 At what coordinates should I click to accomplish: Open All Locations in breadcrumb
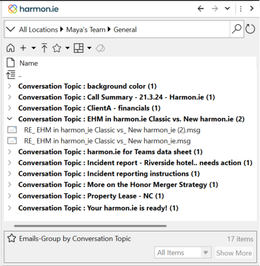coord(39,30)
